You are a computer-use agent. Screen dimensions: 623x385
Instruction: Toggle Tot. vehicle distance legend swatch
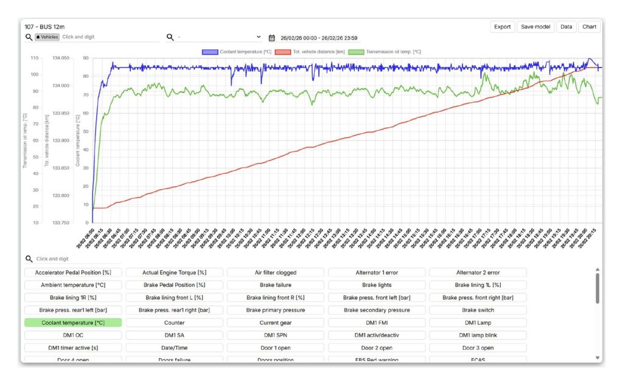(283, 52)
